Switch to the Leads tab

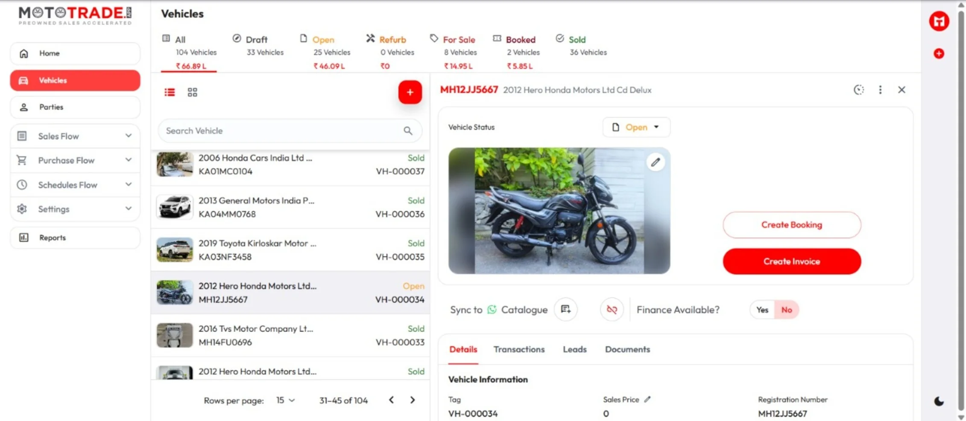(x=574, y=349)
